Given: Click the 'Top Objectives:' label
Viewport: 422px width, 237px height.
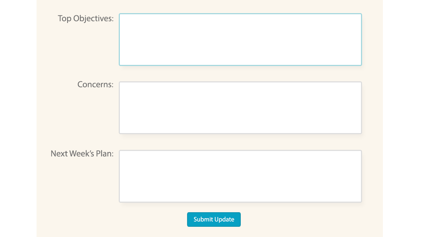Looking at the screenshot, I should pos(85,19).
